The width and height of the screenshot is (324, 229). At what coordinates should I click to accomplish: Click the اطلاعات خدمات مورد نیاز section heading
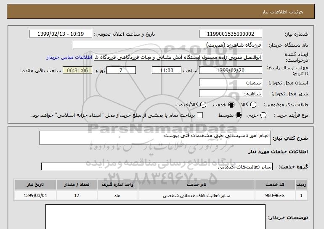pos(278,152)
